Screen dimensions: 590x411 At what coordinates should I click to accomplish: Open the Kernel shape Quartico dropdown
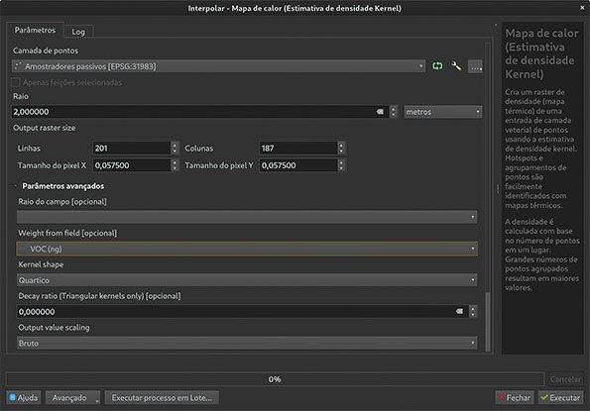(247, 280)
